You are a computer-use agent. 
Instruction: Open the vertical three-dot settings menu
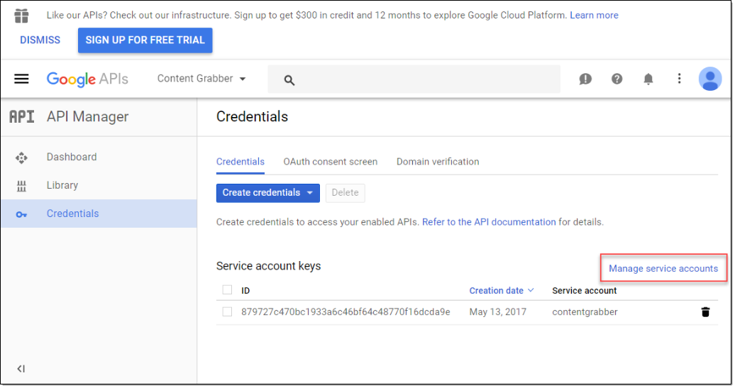pyautogui.click(x=679, y=79)
